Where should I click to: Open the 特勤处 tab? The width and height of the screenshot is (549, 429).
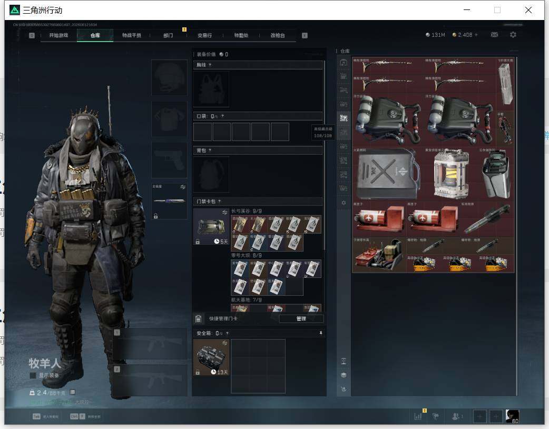coord(241,35)
